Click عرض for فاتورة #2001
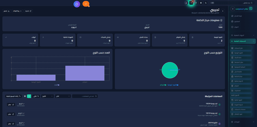The image size is (257, 127). pyautogui.click(x=11, y=124)
